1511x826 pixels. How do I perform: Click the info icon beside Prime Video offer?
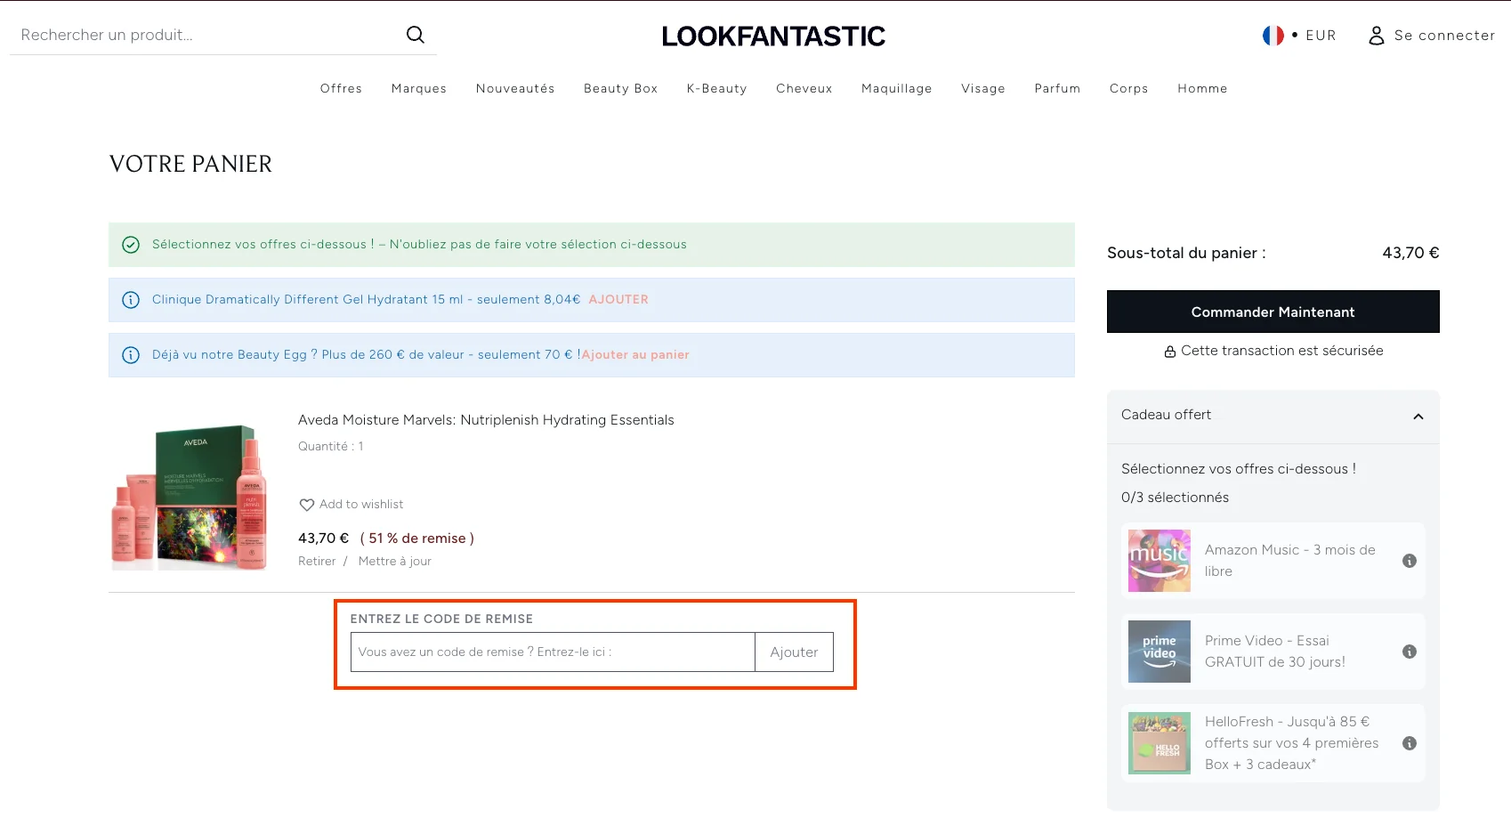pyautogui.click(x=1409, y=652)
